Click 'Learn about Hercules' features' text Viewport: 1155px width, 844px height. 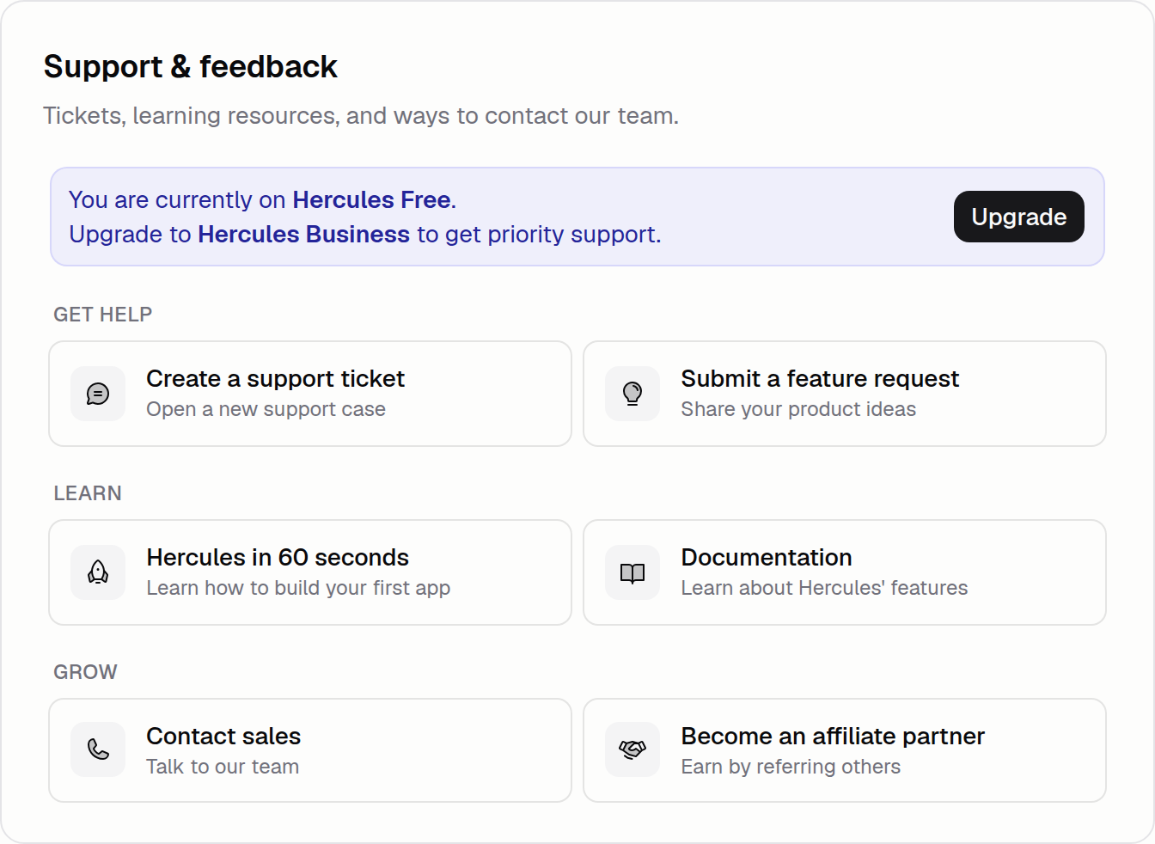coord(824,588)
